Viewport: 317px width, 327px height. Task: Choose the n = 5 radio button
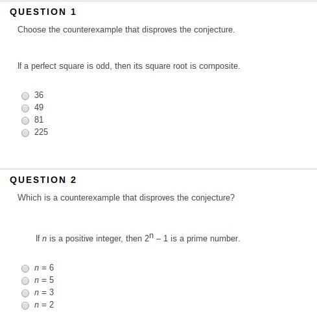(25, 281)
